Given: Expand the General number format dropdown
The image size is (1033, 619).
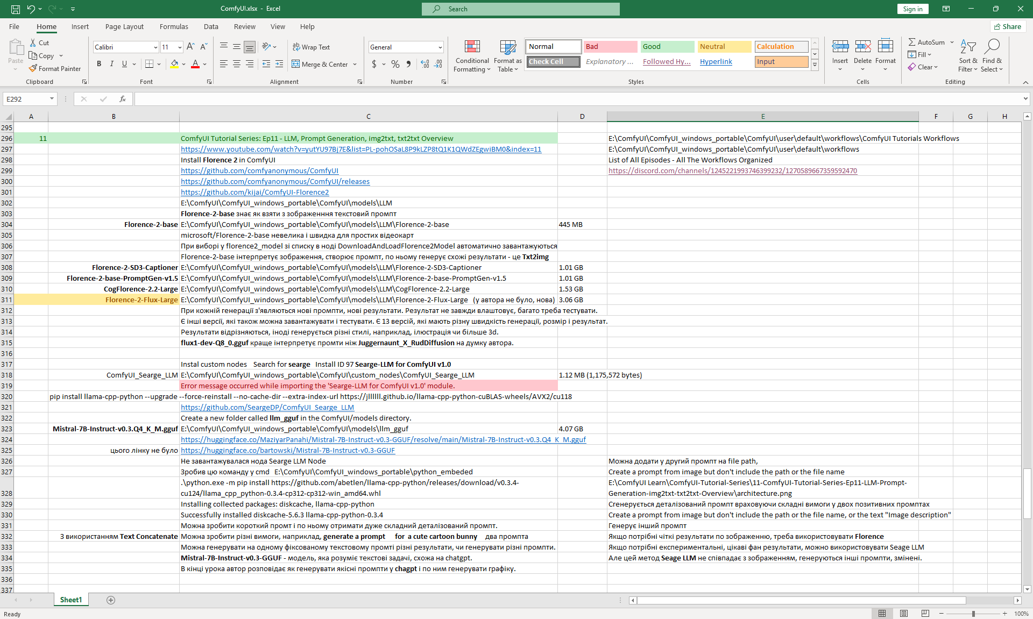Looking at the screenshot, I should click(440, 47).
